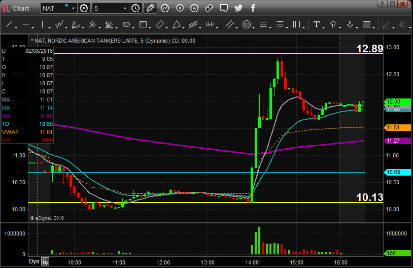Open the comment speech bubble icon
413x268 pixels.
pos(224,9)
